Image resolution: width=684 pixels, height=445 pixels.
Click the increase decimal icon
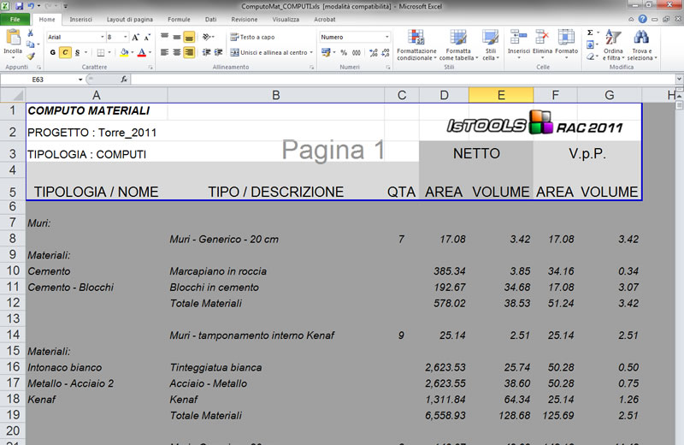tap(374, 52)
